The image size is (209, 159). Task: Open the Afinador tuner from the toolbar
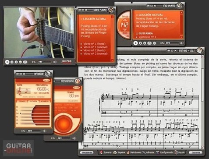(x=149, y=152)
